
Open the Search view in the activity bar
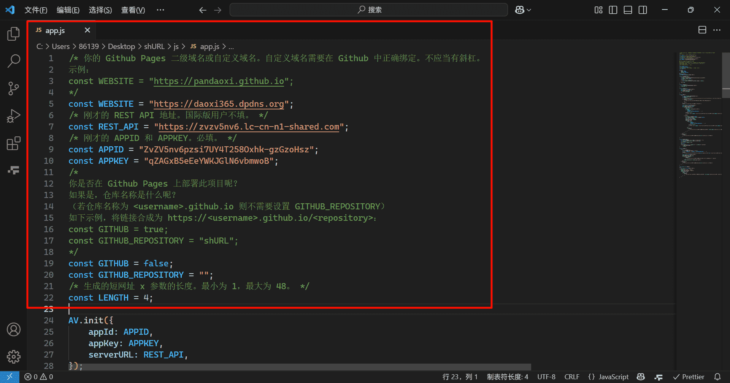pyautogui.click(x=13, y=61)
